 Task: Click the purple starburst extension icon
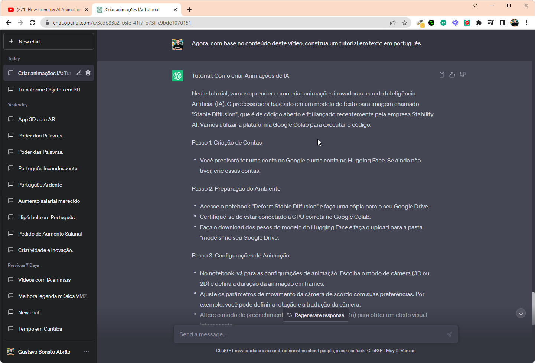click(x=455, y=23)
